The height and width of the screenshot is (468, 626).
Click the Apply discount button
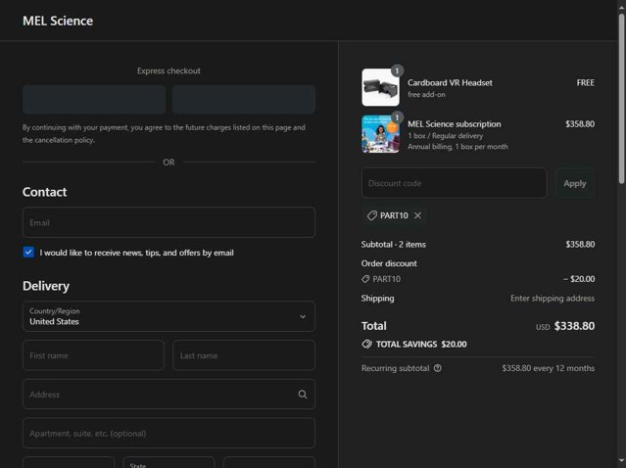[x=575, y=183]
